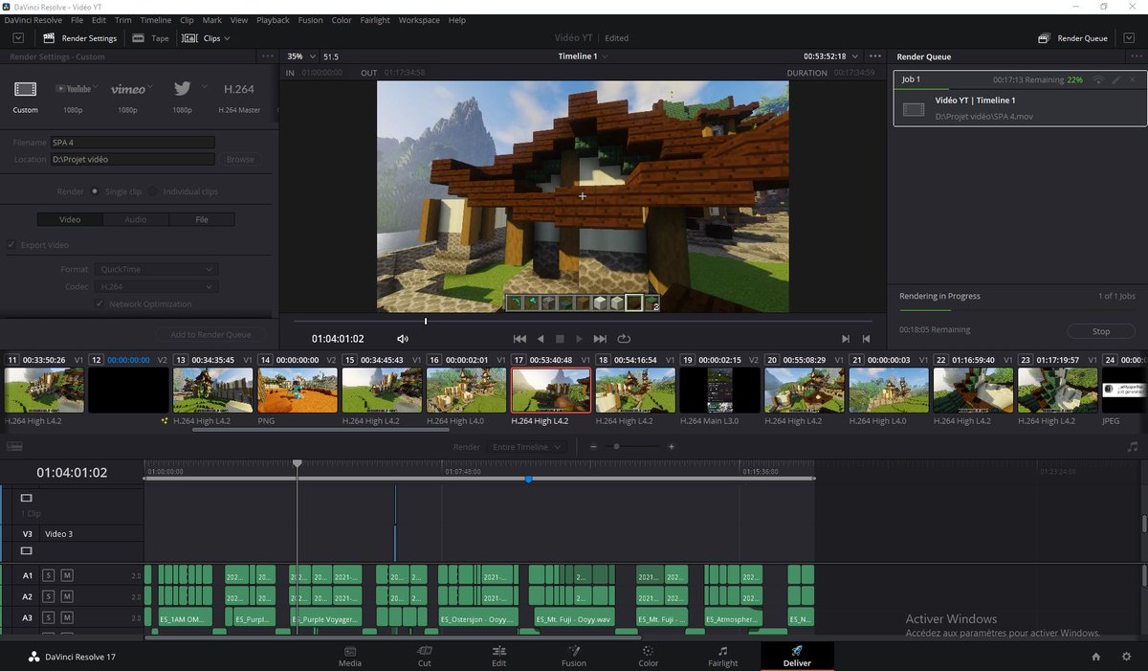1148x671 pixels.
Task: Solo audio track A1
Action: [x=49, y=575]
